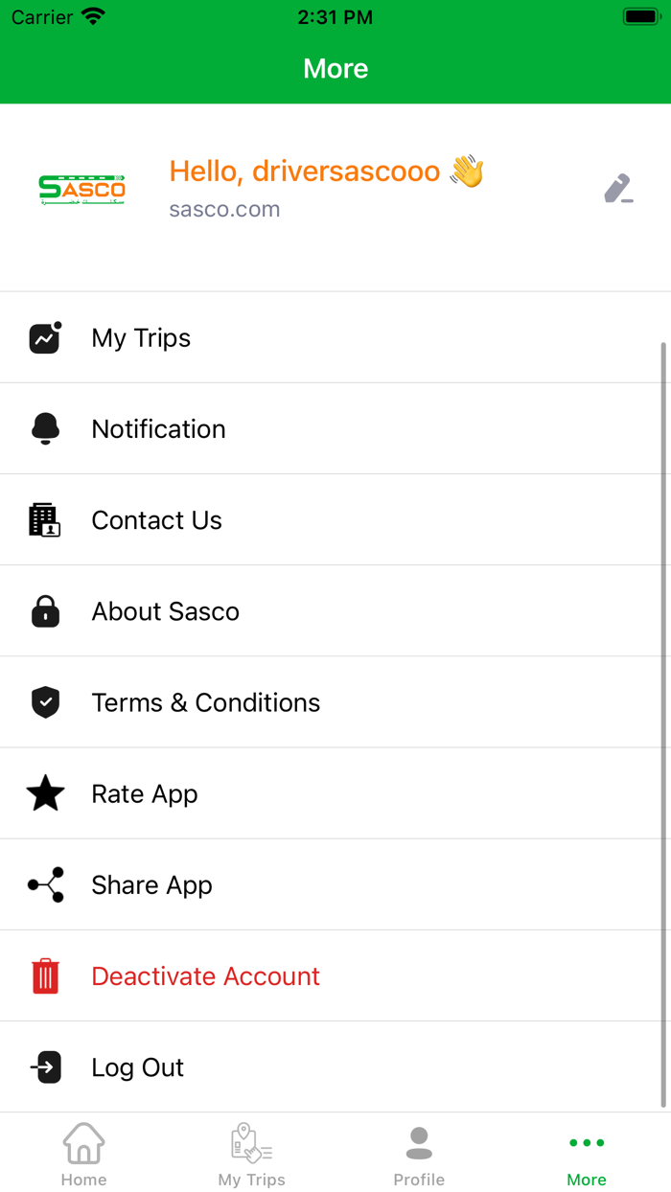
Task: Click the red Deactivate Account trash icon
Action: click(x=45, y=975)
